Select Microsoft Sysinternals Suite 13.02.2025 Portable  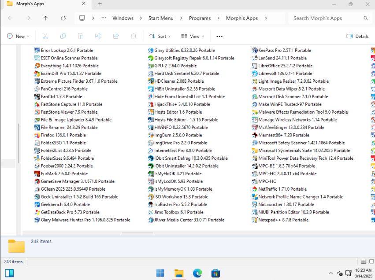tap(301, 151)
